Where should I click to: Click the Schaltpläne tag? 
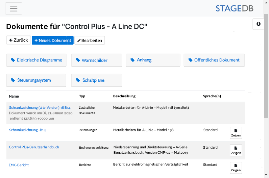pos(97,80)
